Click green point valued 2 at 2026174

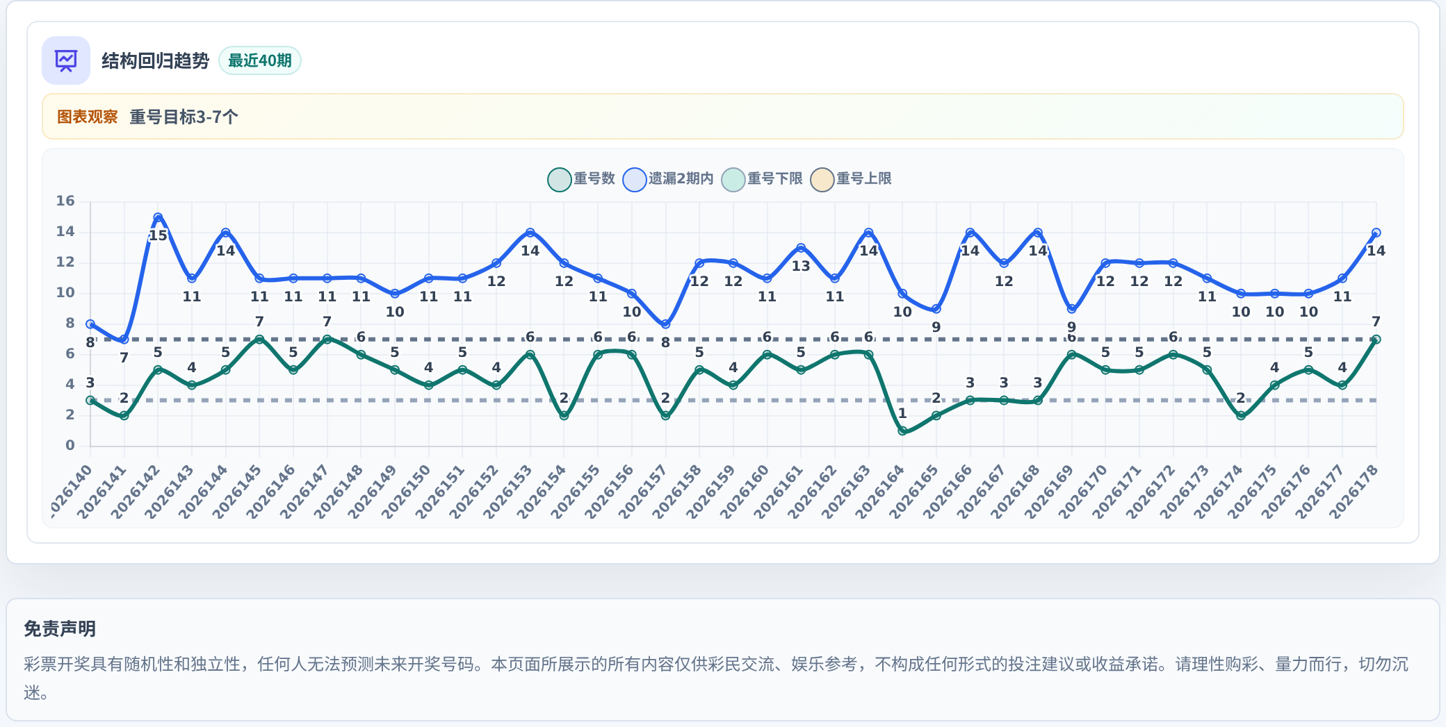click(x=1240, y=416)
